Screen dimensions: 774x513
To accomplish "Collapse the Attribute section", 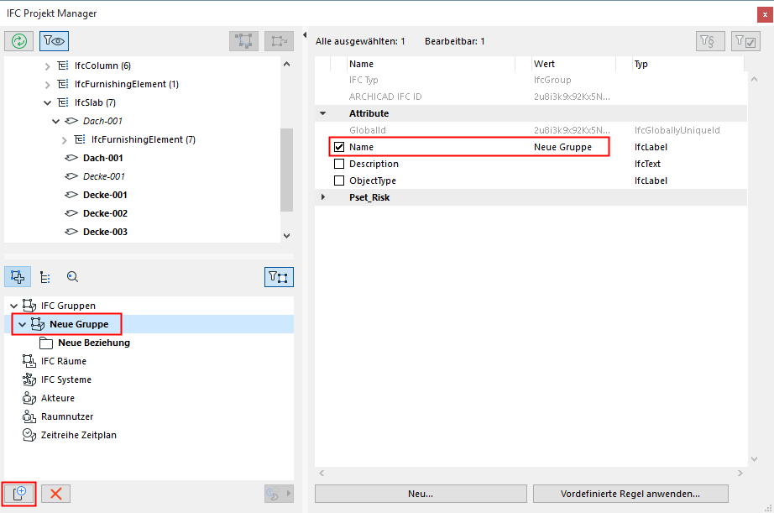I will (x=323, y=113).
